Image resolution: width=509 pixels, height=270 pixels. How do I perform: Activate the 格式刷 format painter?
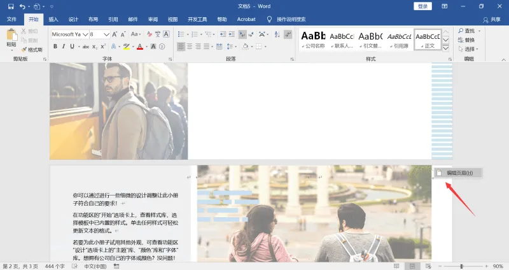(x=32, y=50)
